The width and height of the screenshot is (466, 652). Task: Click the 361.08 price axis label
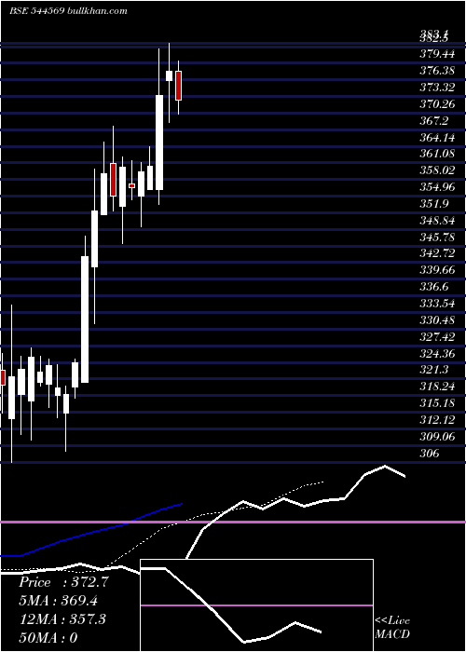pyautogui.click(x=437, y=154)
